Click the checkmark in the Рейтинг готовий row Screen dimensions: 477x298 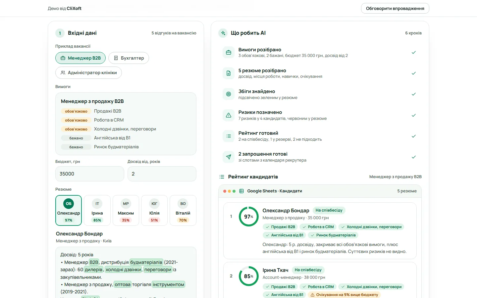coord(413,136)
